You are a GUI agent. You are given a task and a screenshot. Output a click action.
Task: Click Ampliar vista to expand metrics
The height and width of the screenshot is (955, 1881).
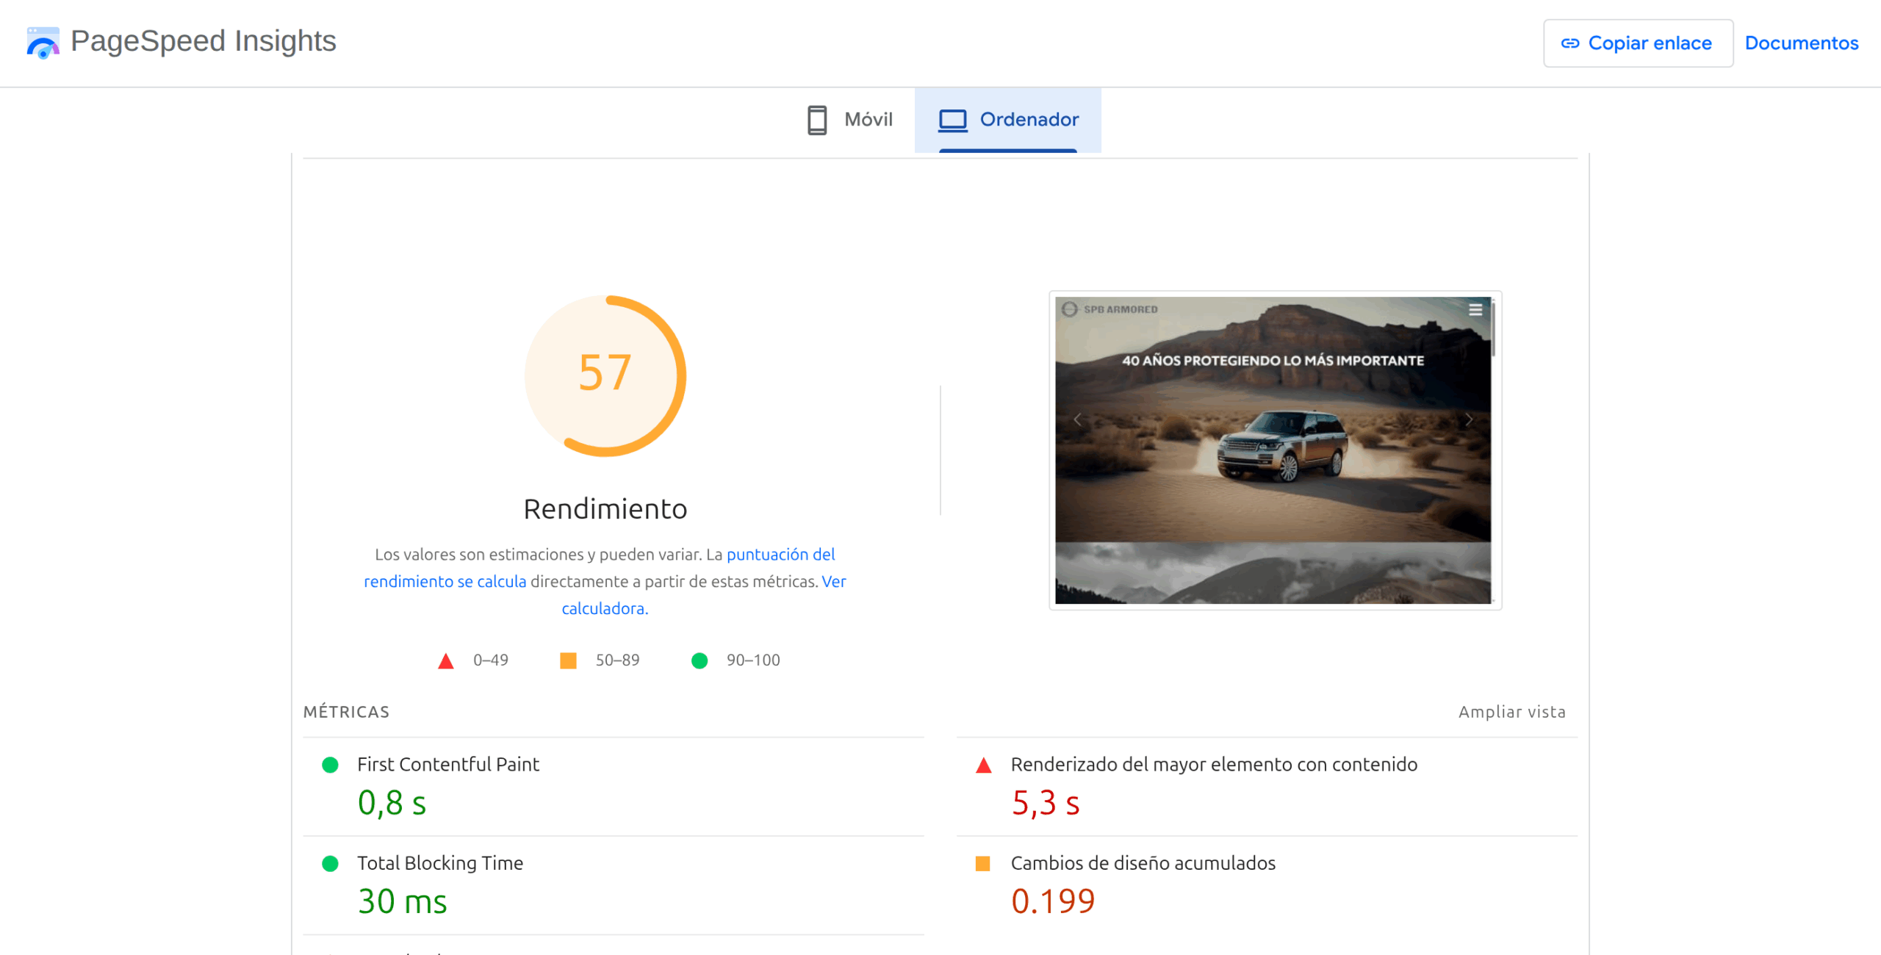pos(1511,712)
